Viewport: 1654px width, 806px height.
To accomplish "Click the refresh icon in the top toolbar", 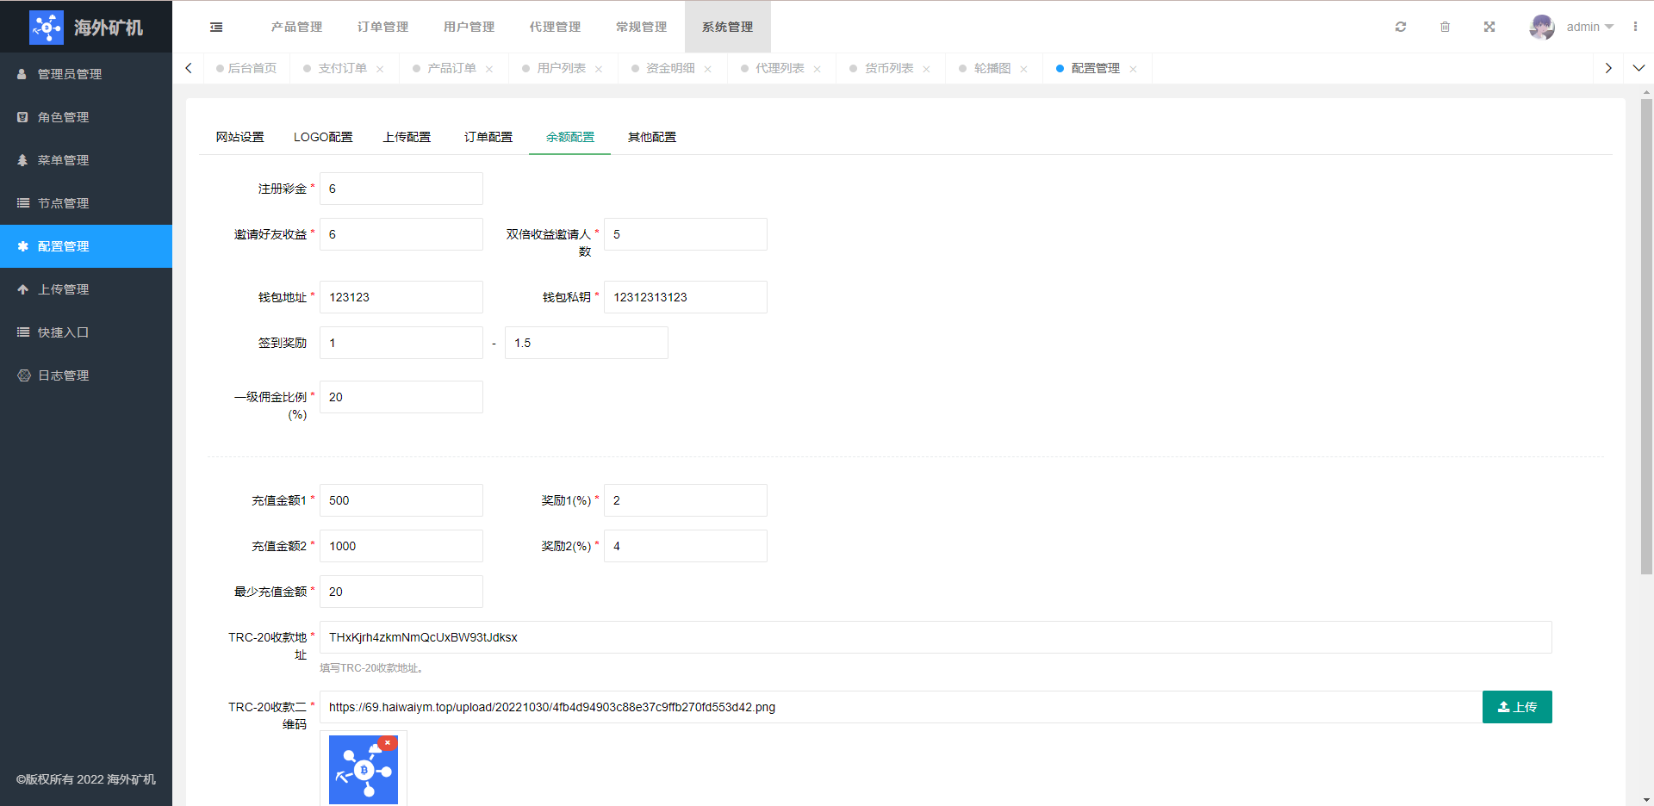I will (1401, 27).
